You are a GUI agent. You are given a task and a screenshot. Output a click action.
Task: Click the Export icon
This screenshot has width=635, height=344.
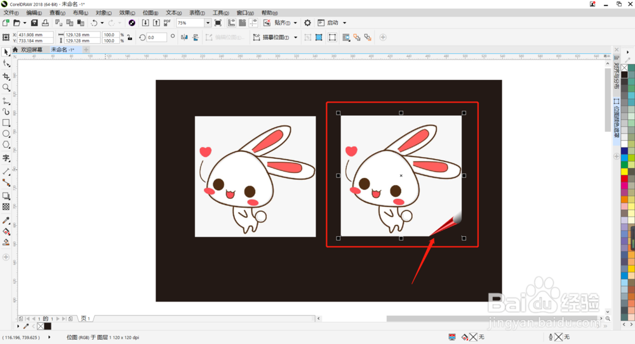156,23
